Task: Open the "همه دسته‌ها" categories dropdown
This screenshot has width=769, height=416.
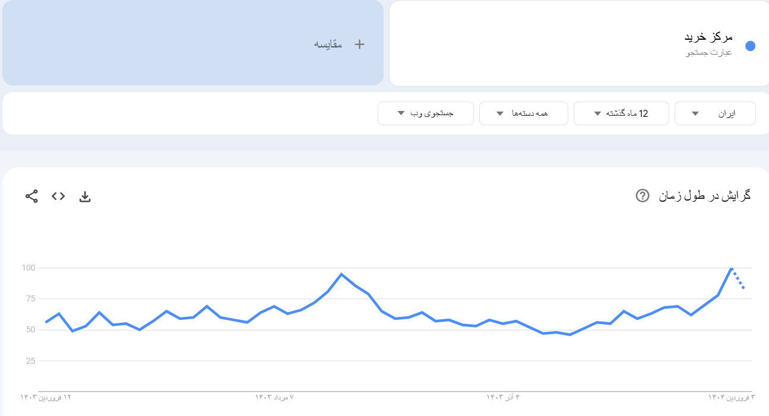Action: 523,113
